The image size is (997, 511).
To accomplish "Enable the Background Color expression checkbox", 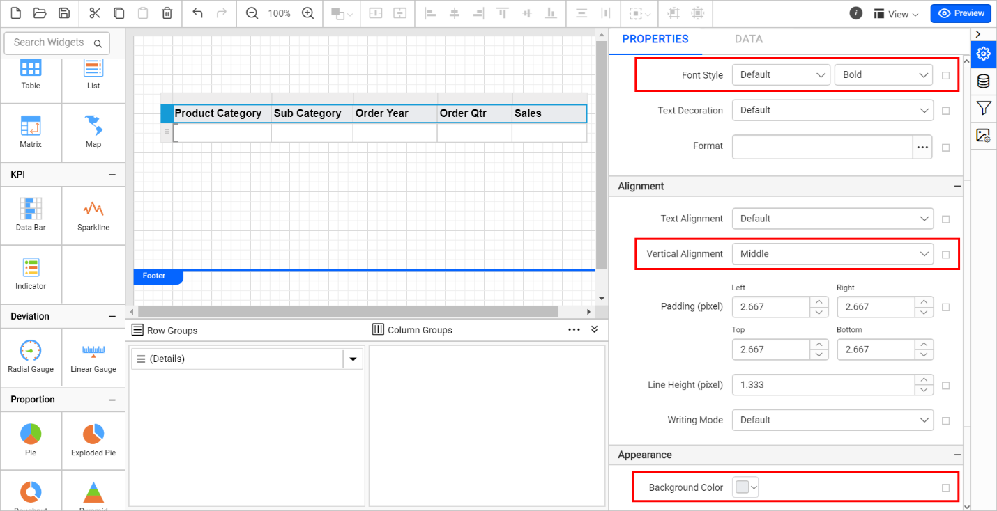I will tap(946, 487).
